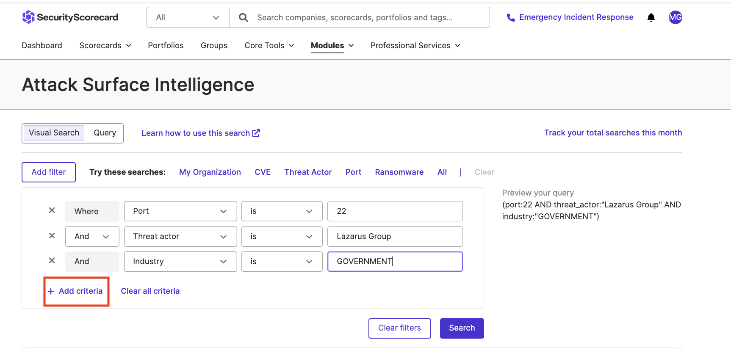Expand the Modules menu

332,45
